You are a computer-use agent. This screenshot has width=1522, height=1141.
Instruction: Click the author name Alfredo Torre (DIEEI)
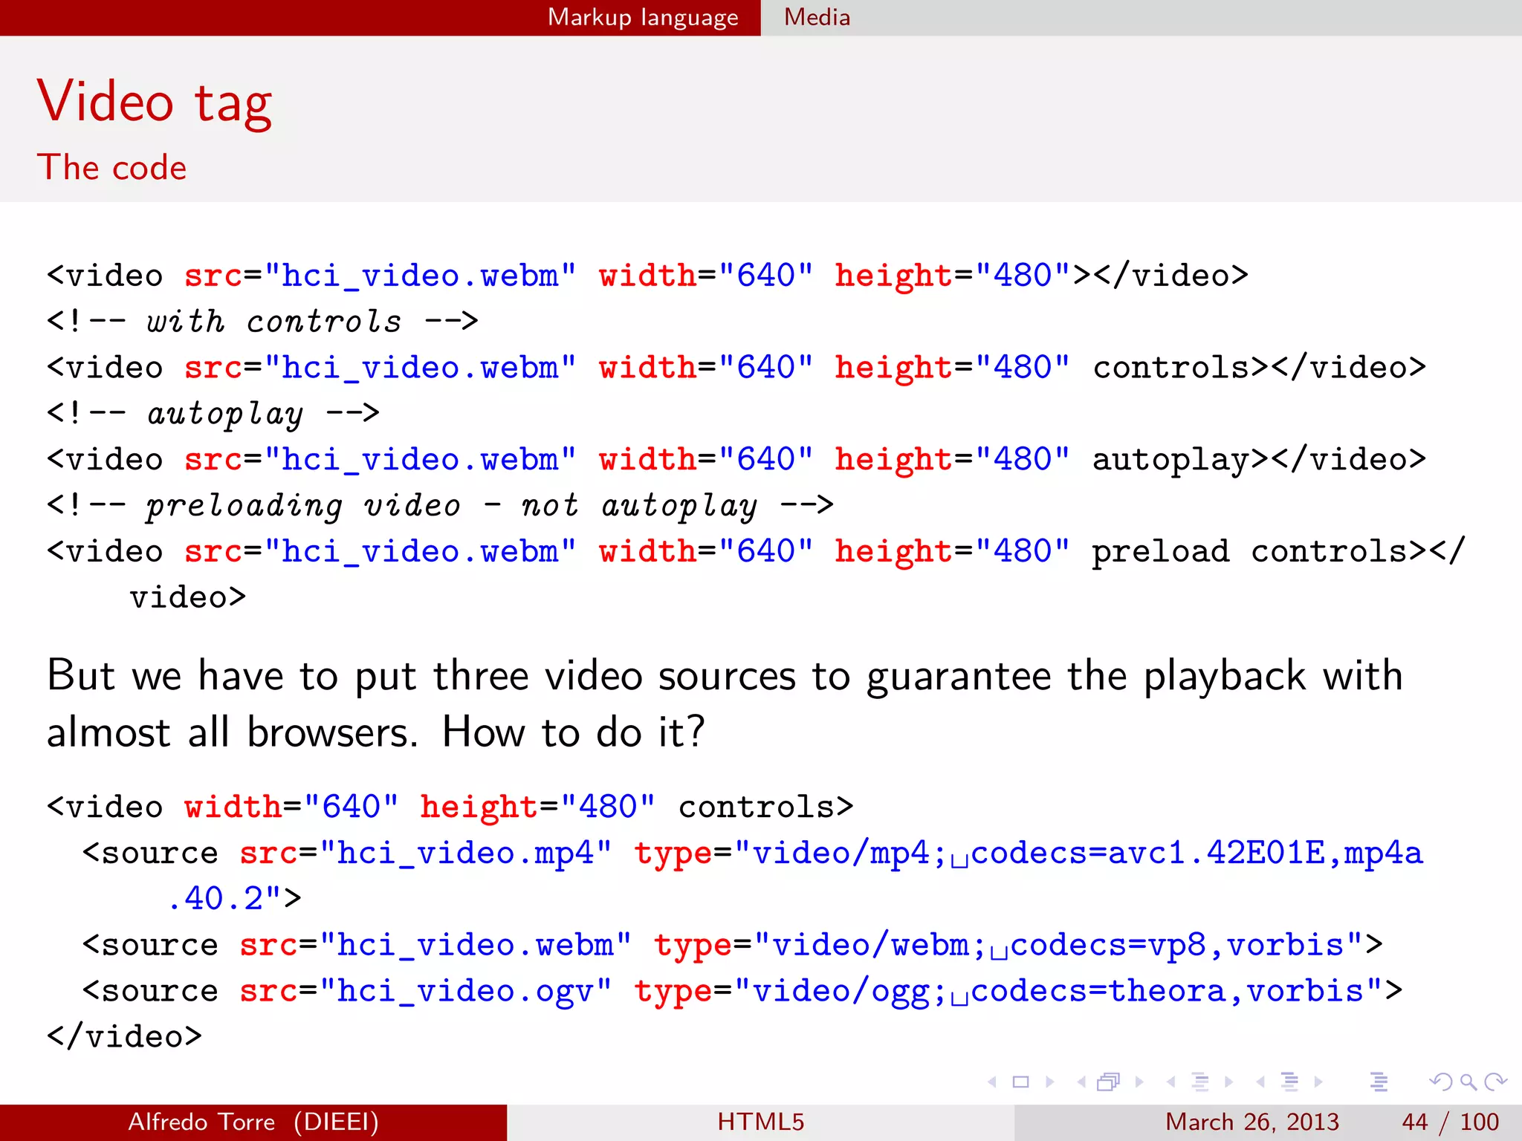(253, 1122)
